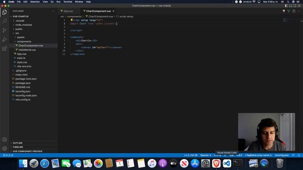This screenshot has width=303, height=170.
Task: Open vite-env.d.ts in the explorer
Action: [24, 66]
